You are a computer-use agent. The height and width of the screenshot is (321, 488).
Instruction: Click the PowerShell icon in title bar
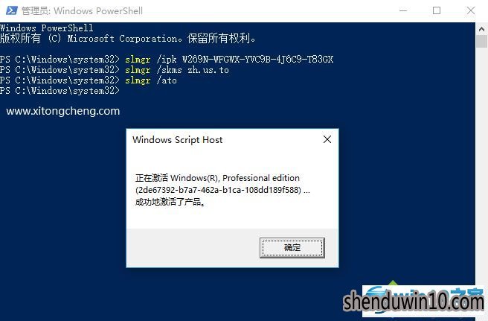click(11, 10)
